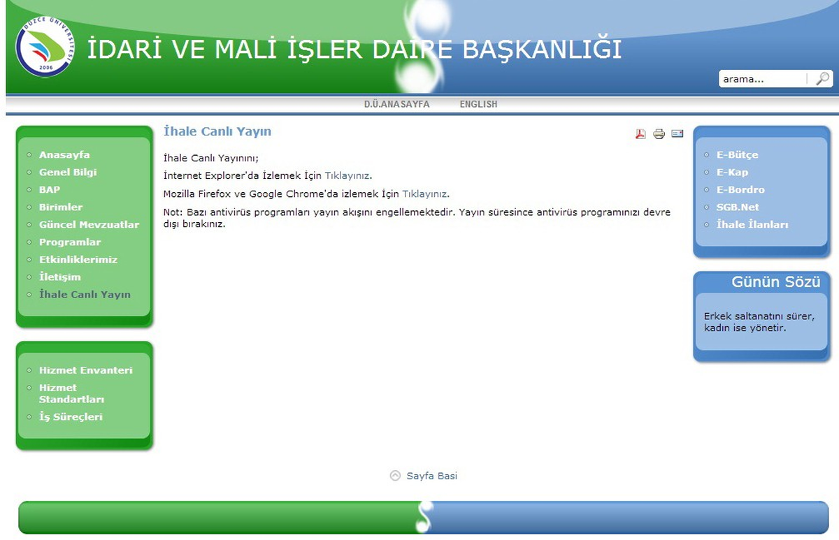
Task: Click the search magnifier icon
Action: (823, 79)
